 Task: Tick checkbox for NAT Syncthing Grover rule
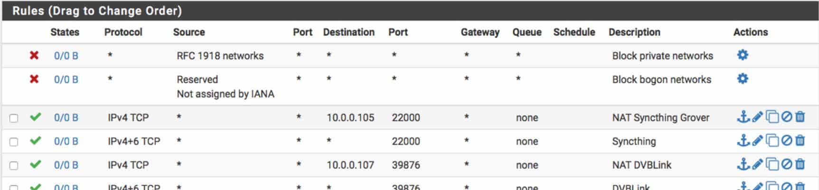click(x=14, y=118)
